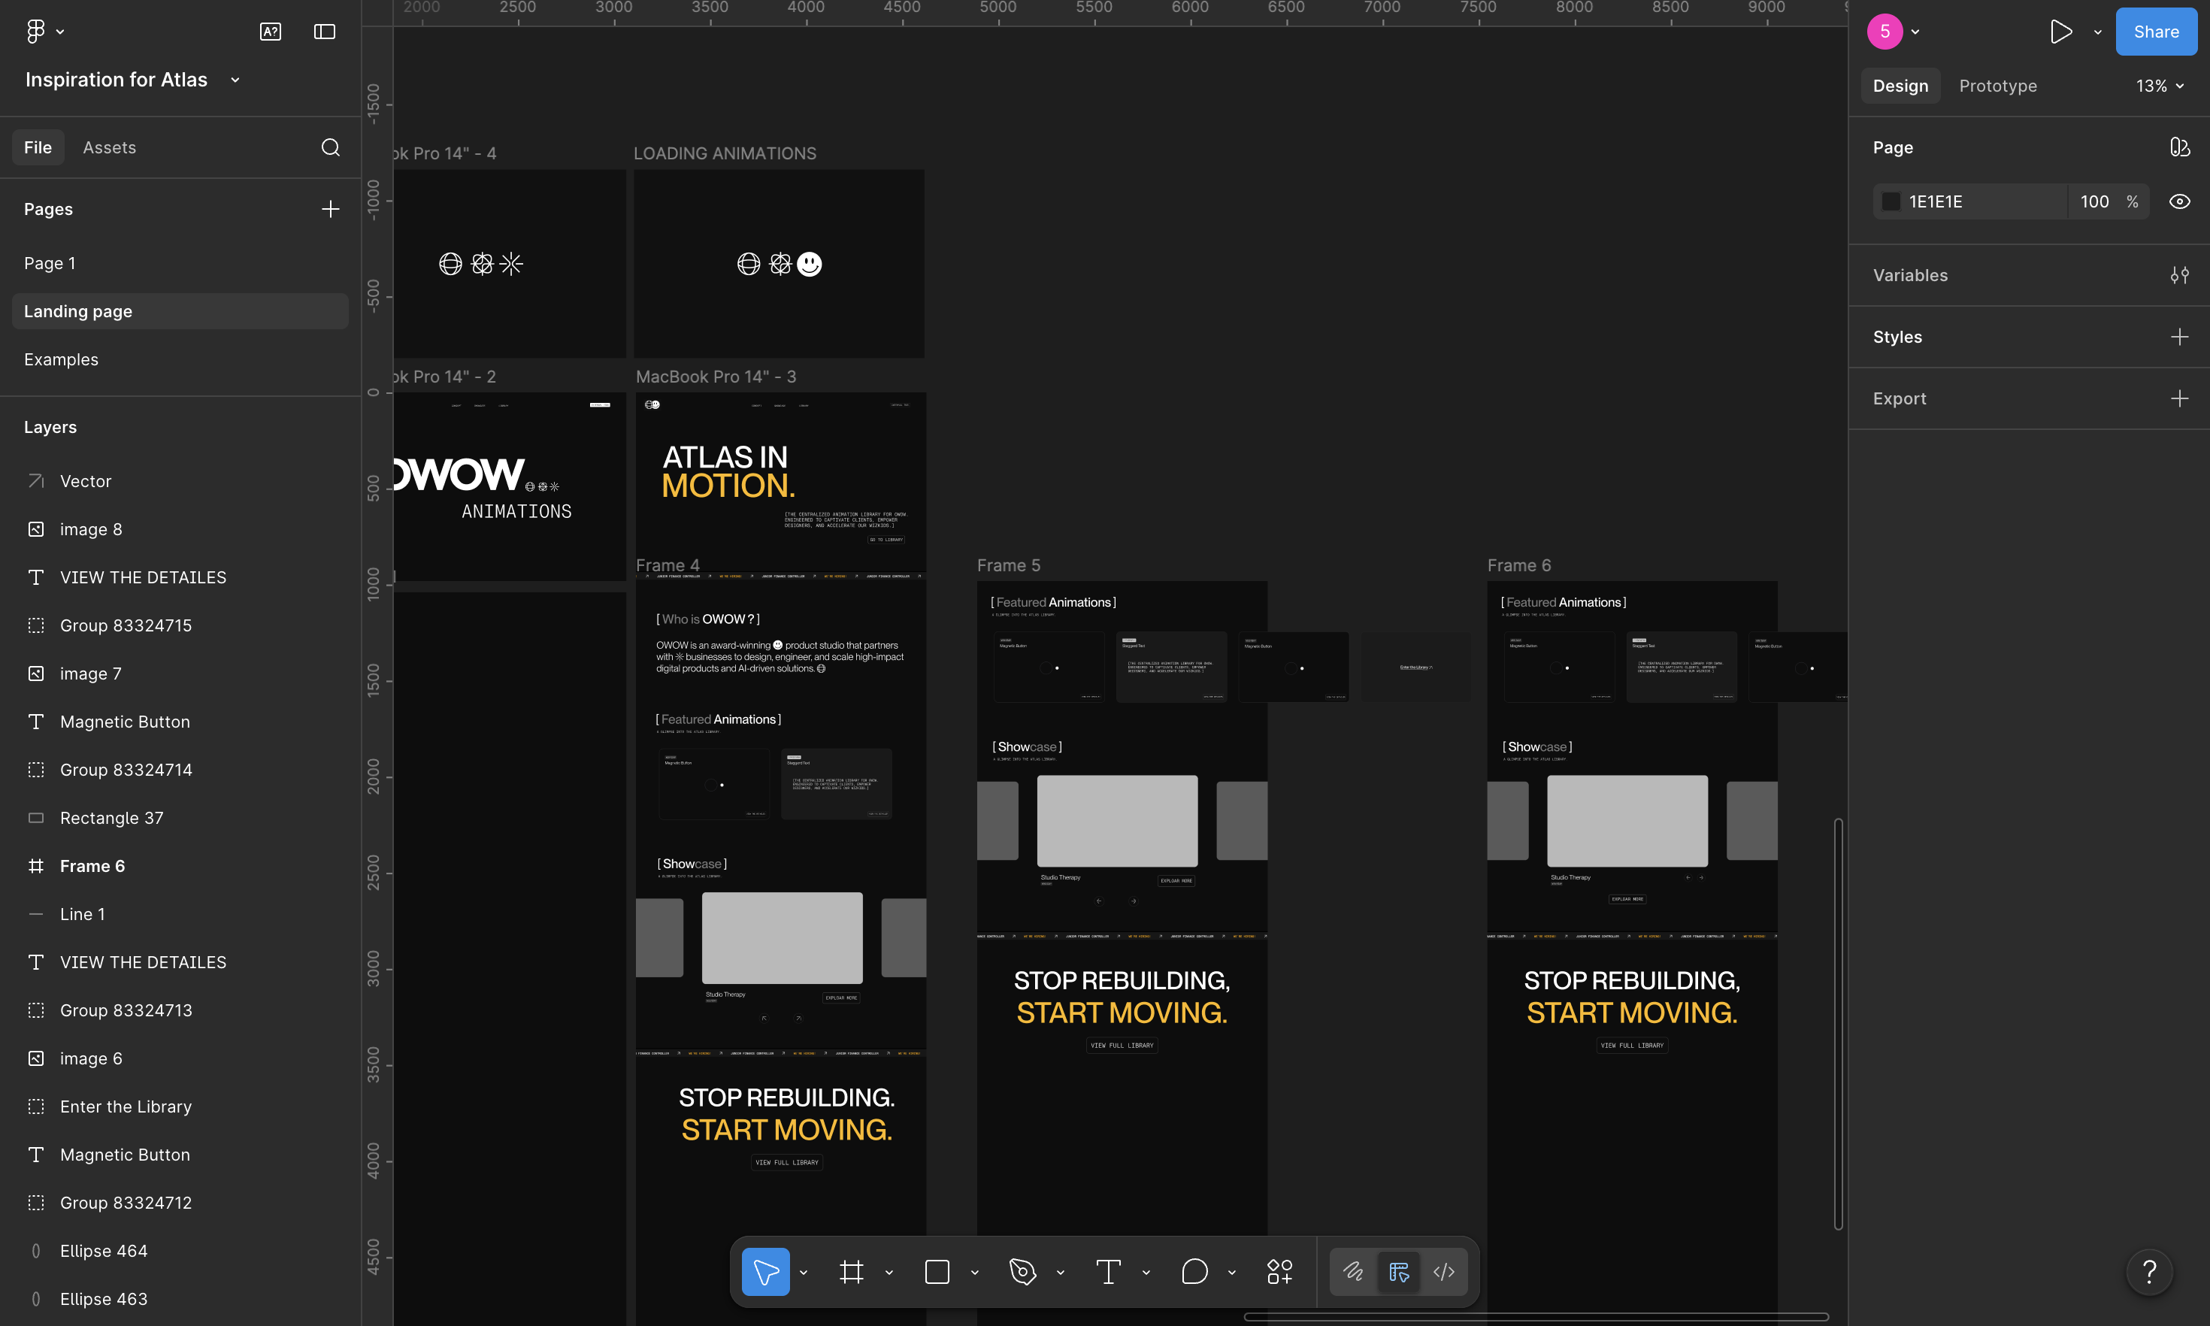Expand Pen tool options chevron
Image resolution: width=2210 pixels, height=1326 pixels.
point(1061,1273)
